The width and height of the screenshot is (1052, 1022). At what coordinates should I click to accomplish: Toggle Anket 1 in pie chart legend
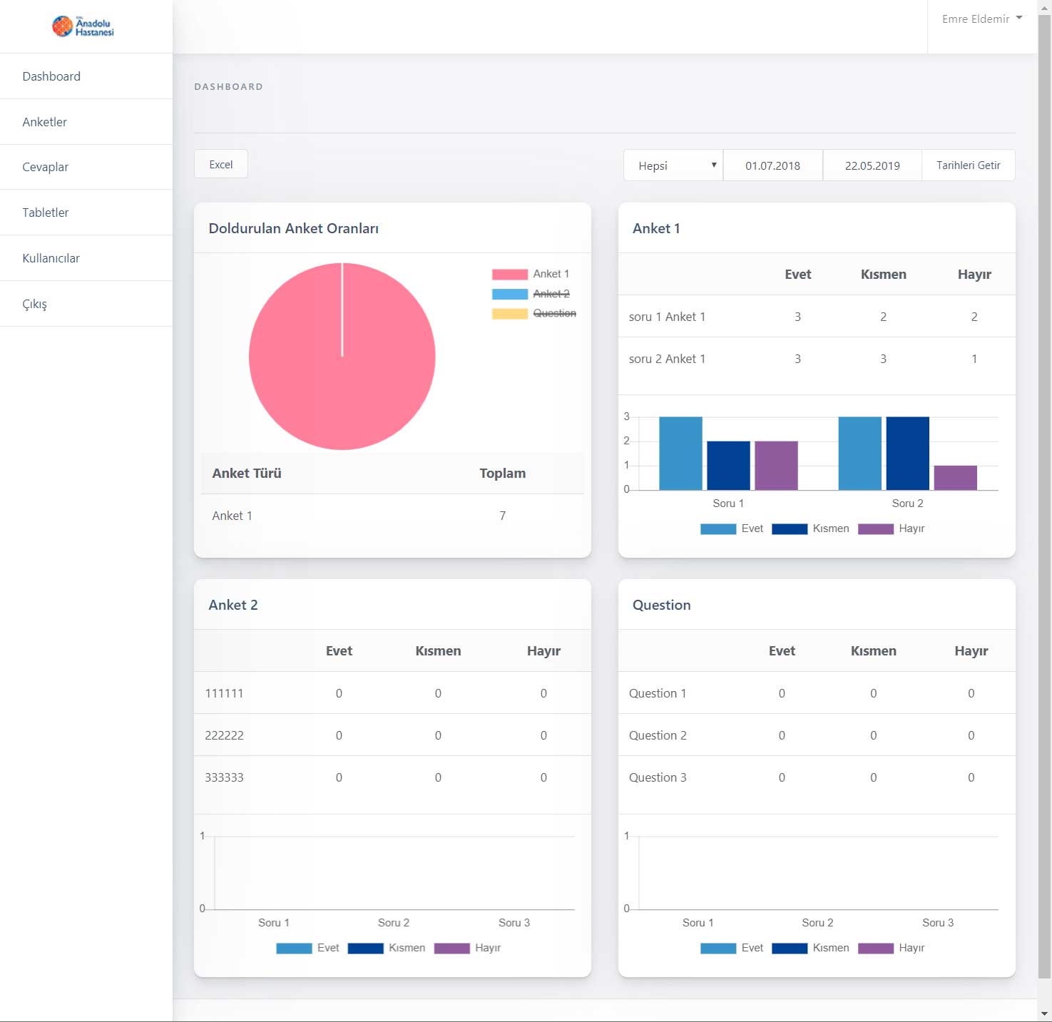point(531,274)
